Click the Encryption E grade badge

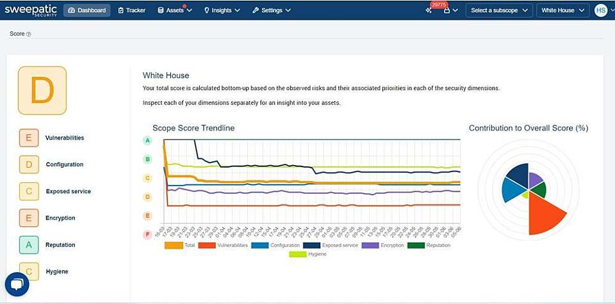29,218
